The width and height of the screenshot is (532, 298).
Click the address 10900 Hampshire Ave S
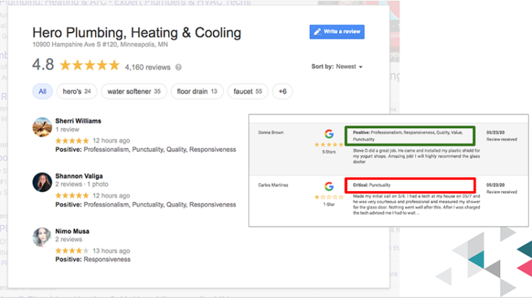pyautogui.click(x=100, y=44)
